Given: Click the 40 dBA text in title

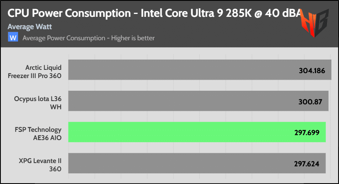Looking at the screenshot, I should pos(284,13).
